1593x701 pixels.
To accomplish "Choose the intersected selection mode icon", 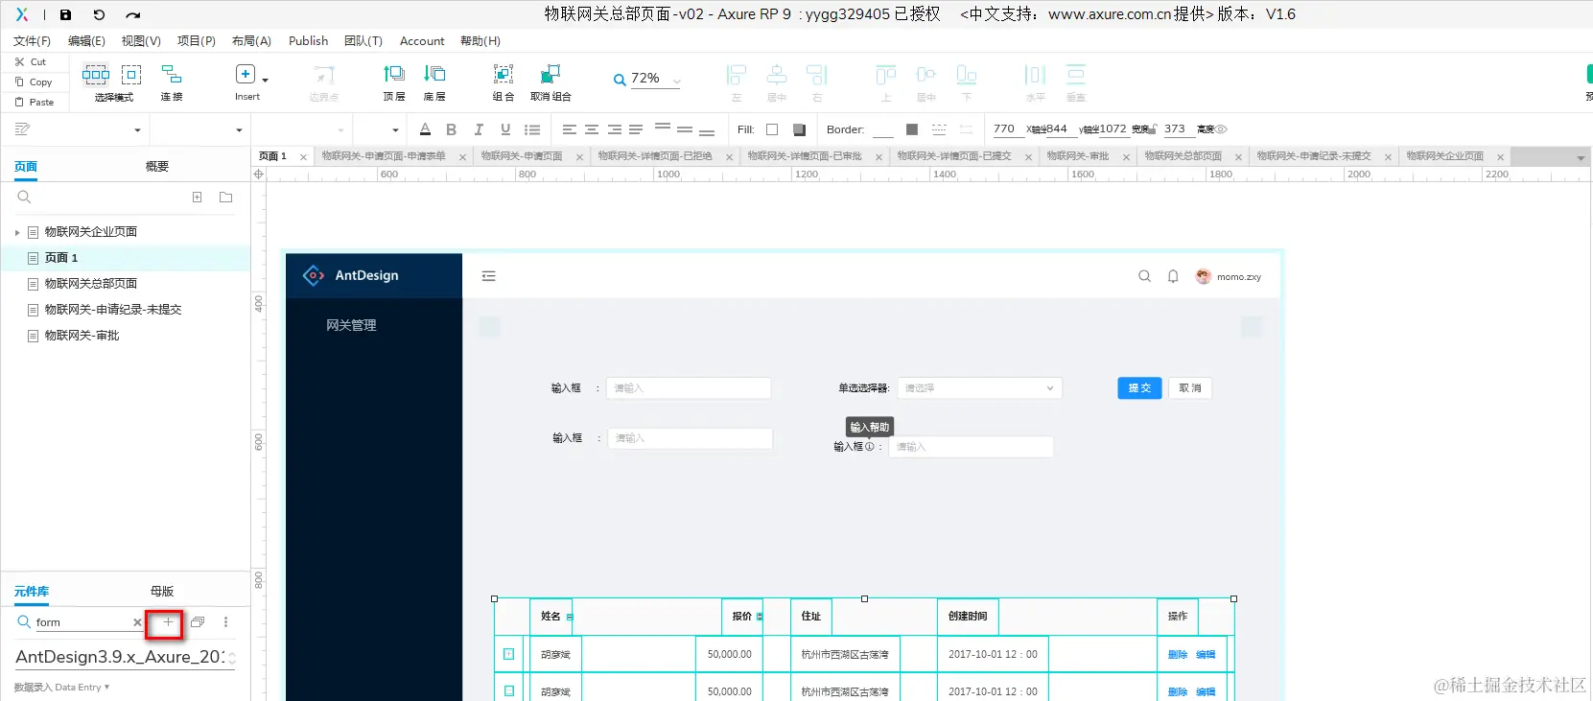I will [x=96, y=74].
